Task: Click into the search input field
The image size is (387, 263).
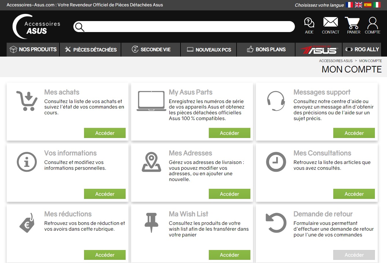Action: [x=189, y=27]
